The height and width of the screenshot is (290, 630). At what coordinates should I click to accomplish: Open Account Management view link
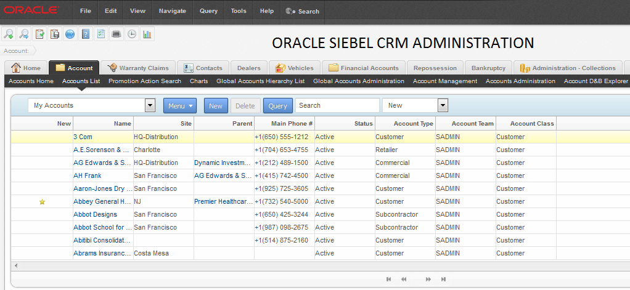(445, 81)
